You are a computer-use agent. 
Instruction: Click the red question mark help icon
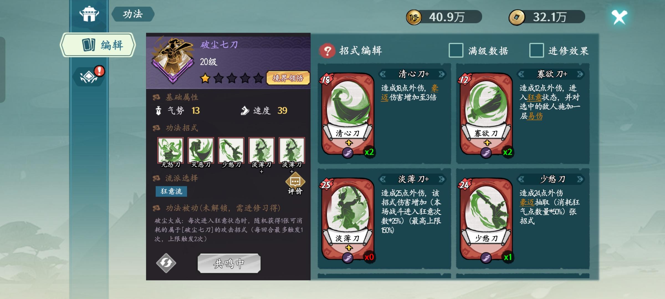327,51
